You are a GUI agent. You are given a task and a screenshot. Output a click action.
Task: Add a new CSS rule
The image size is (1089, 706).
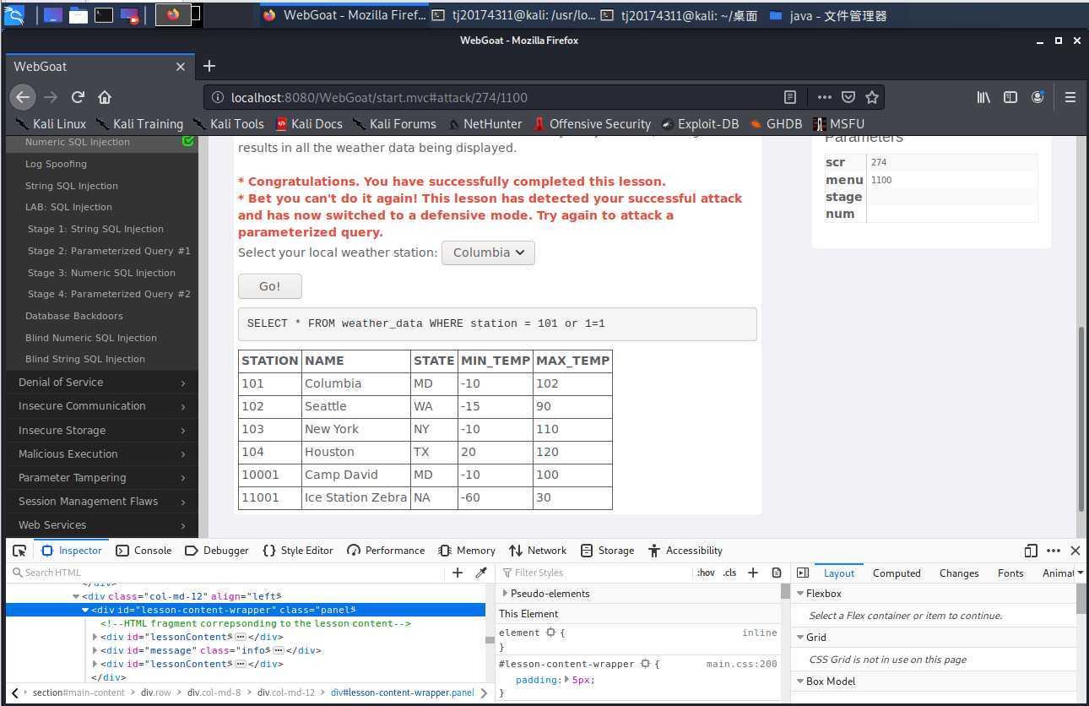click(753, 573)
